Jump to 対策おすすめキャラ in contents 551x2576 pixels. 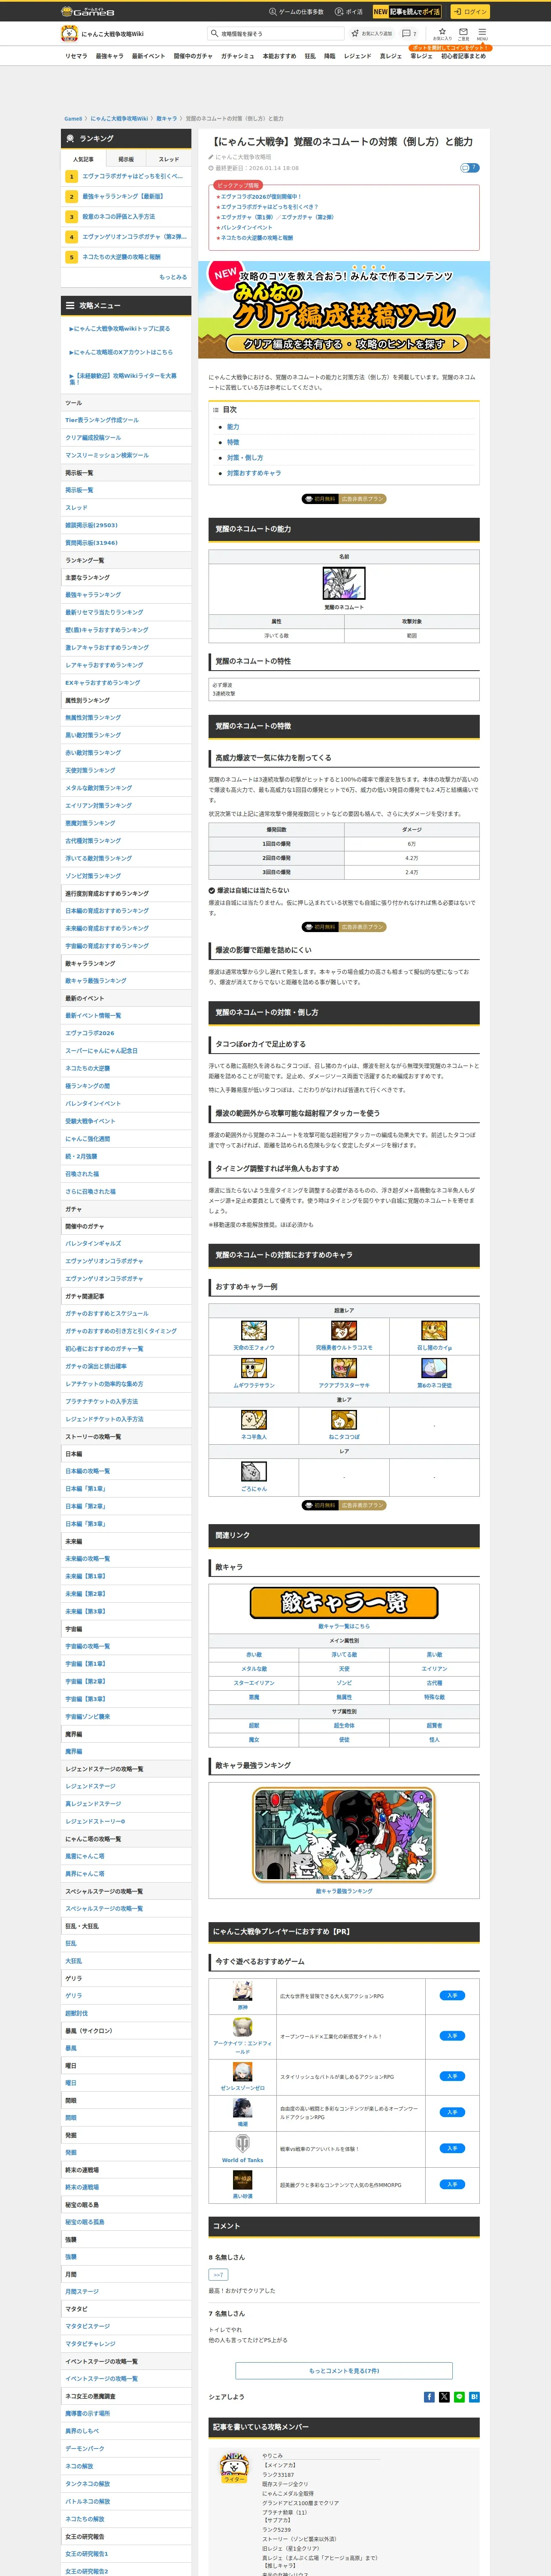click(254, 473)
